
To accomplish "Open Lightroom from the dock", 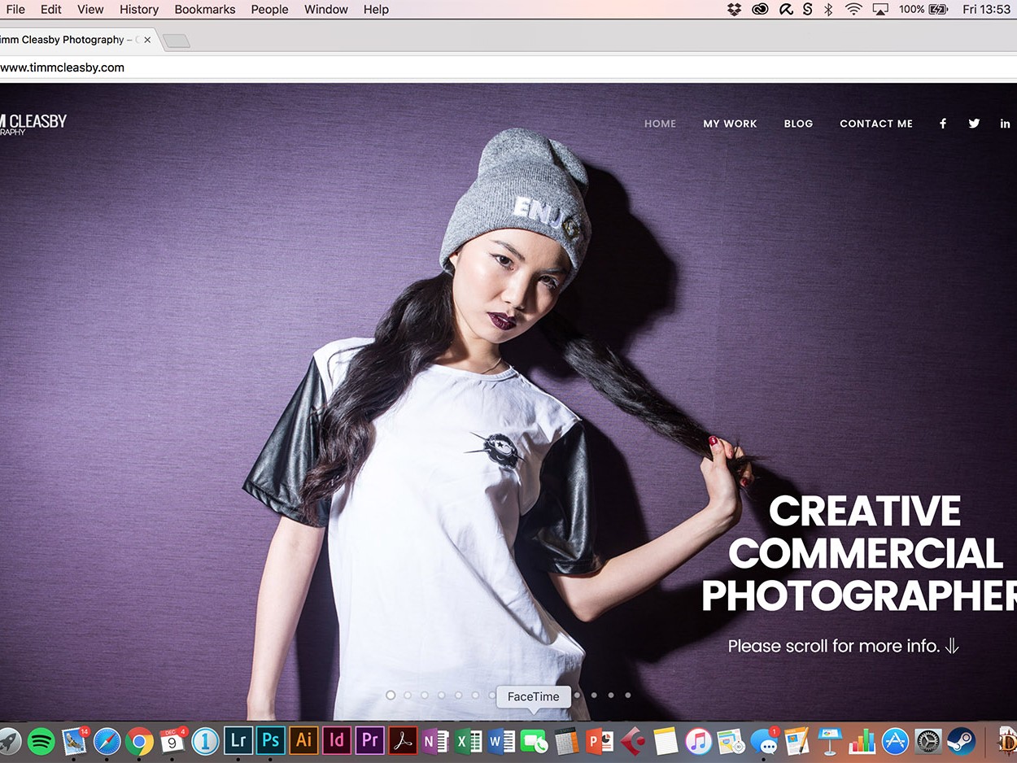I will pos(238,740).
